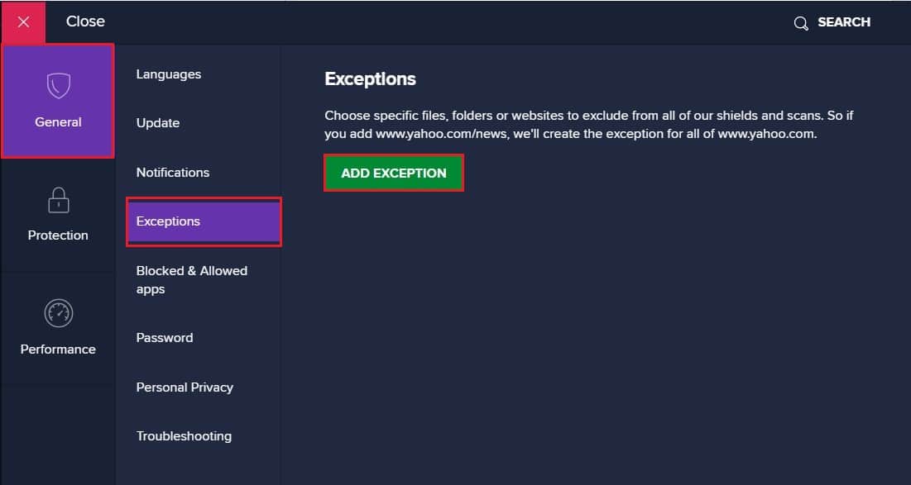Click the Performance gauge icon
The height and width of the screenshot is (485, 911).
click(x=58, y=313)
